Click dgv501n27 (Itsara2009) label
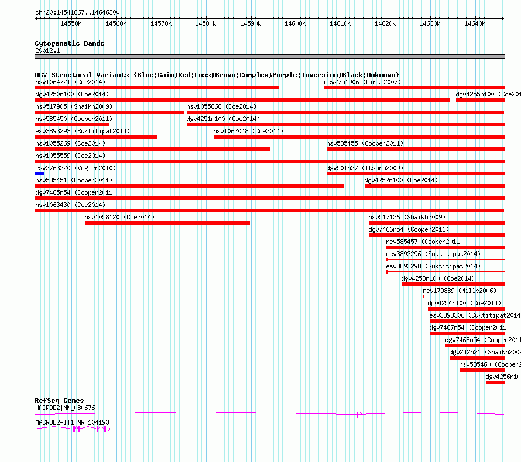 [365, 168]
